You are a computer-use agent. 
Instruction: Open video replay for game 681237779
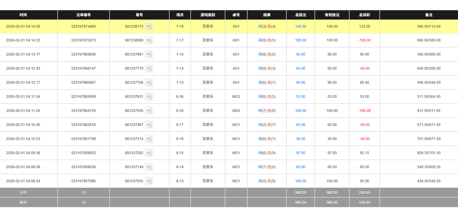point(149,68)
